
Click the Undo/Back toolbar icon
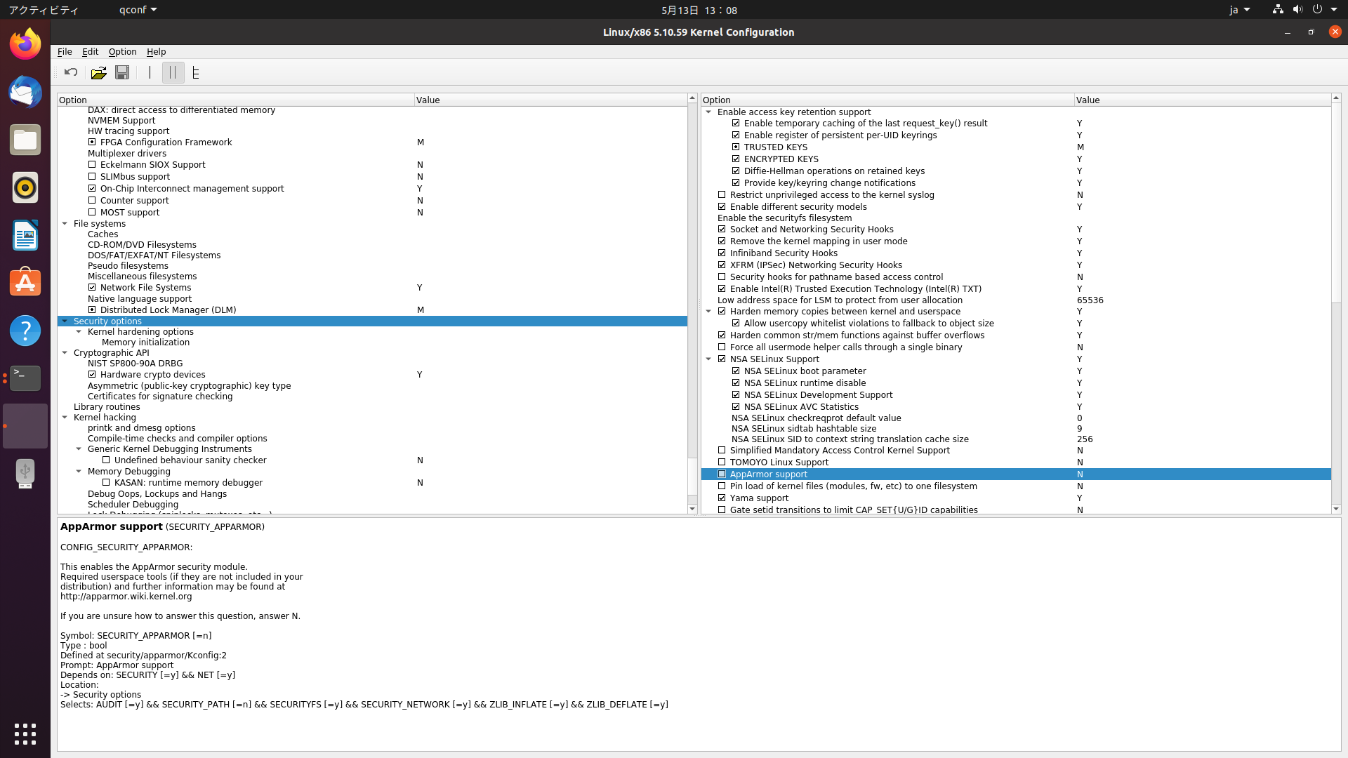[x=71, y=72]
